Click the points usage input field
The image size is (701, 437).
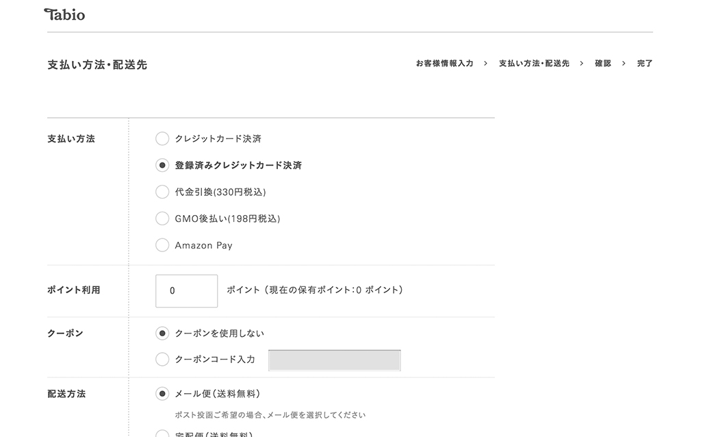(x=186, y=290)
